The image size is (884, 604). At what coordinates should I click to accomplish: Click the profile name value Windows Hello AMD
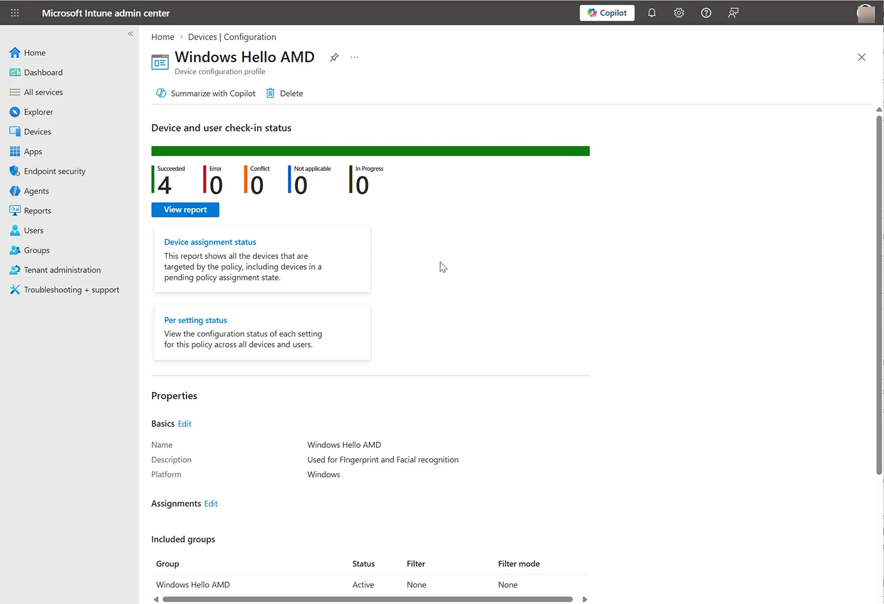click(344, 445)
